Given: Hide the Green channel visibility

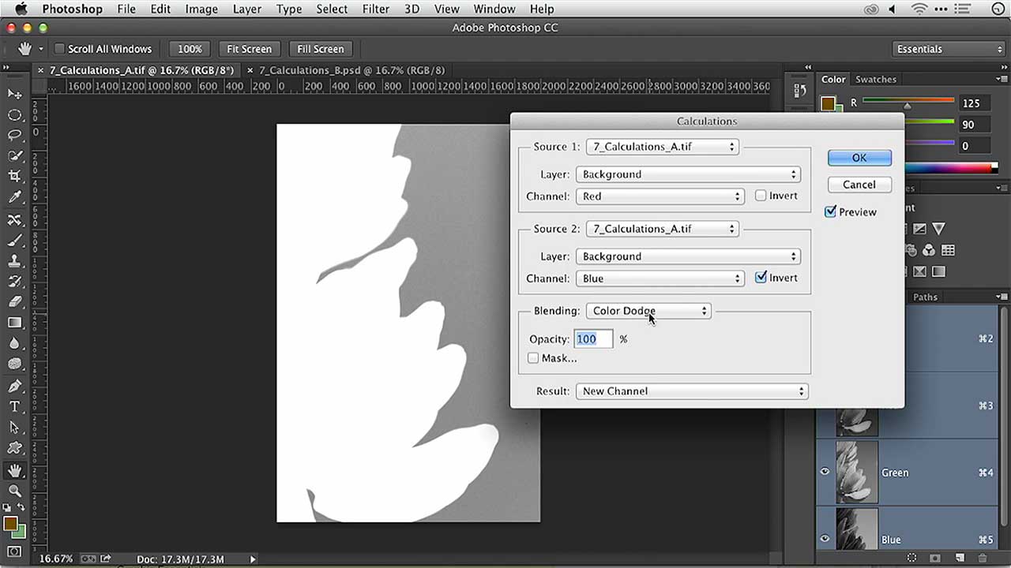Looking at the screenshot, I should [x=825, y=472].
